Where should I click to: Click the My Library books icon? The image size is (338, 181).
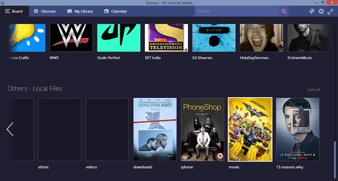(x=70, y=11)
